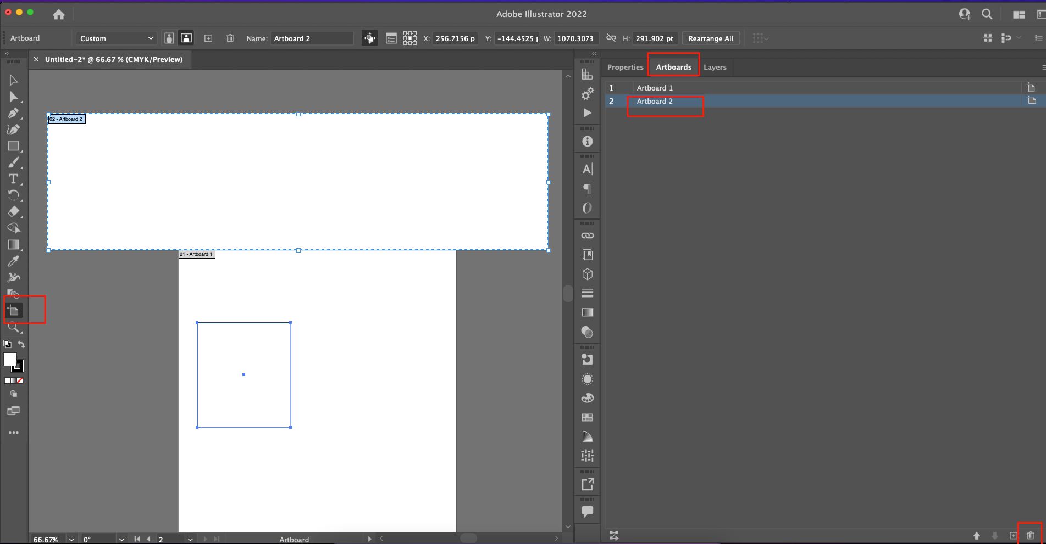Screen dimensions: 1046x544
Task: Delete Artboard 2 using the panel trash button
Action: point(1030,535)
